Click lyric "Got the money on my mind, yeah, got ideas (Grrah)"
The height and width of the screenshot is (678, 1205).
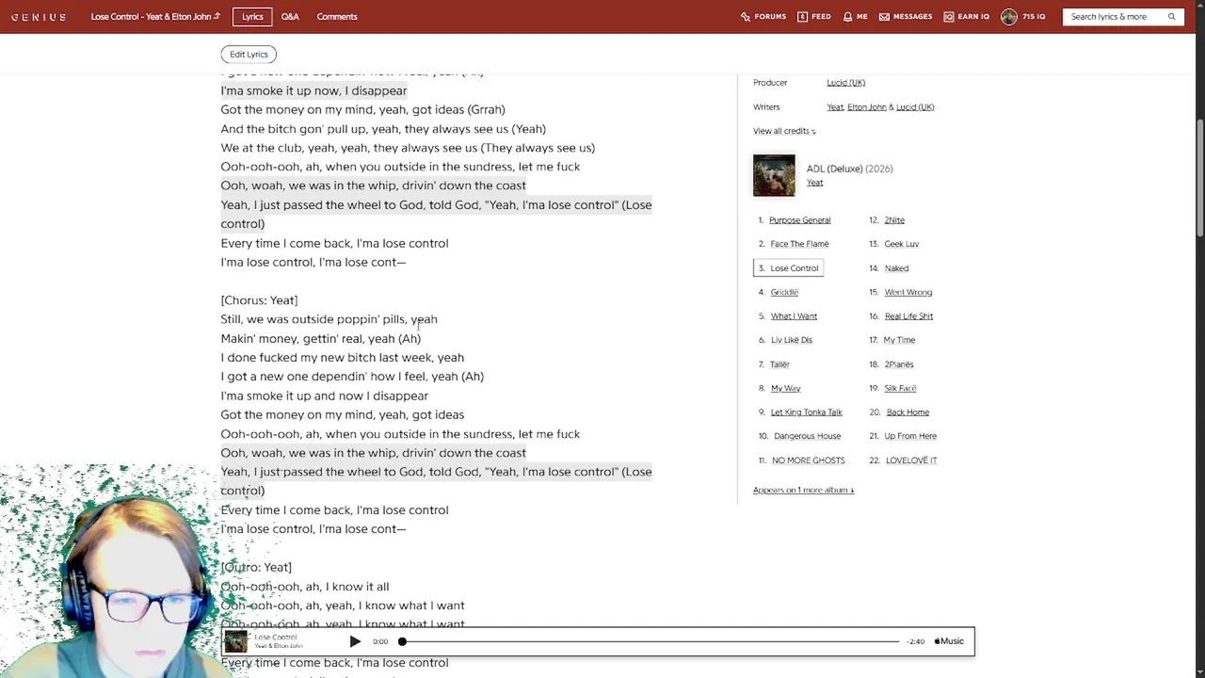click(362, 109)
